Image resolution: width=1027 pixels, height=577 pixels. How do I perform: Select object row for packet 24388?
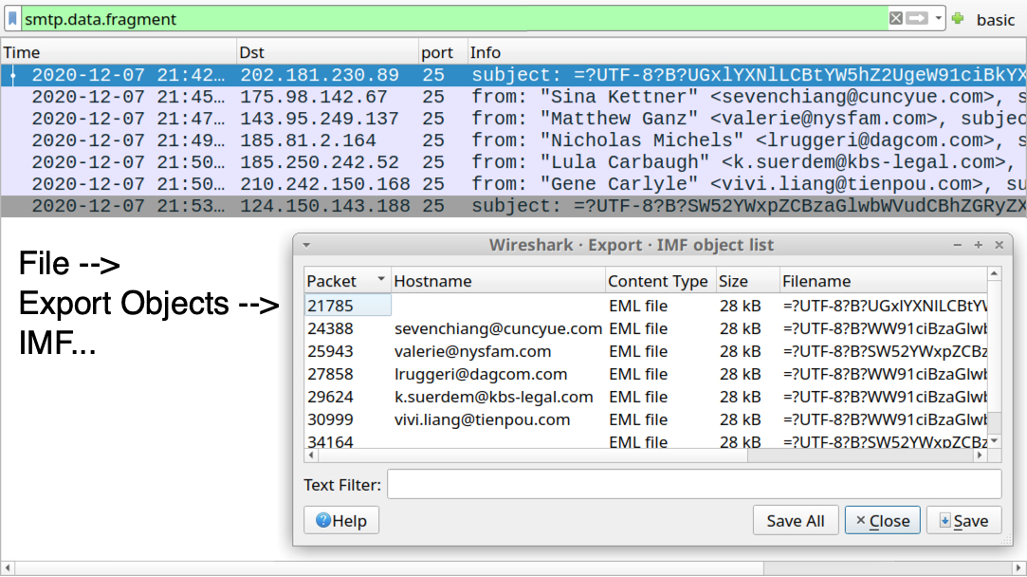[646, 328]
